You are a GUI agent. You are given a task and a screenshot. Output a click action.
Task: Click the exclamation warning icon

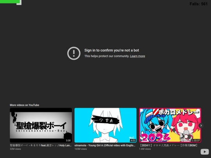tap(74, 53)
